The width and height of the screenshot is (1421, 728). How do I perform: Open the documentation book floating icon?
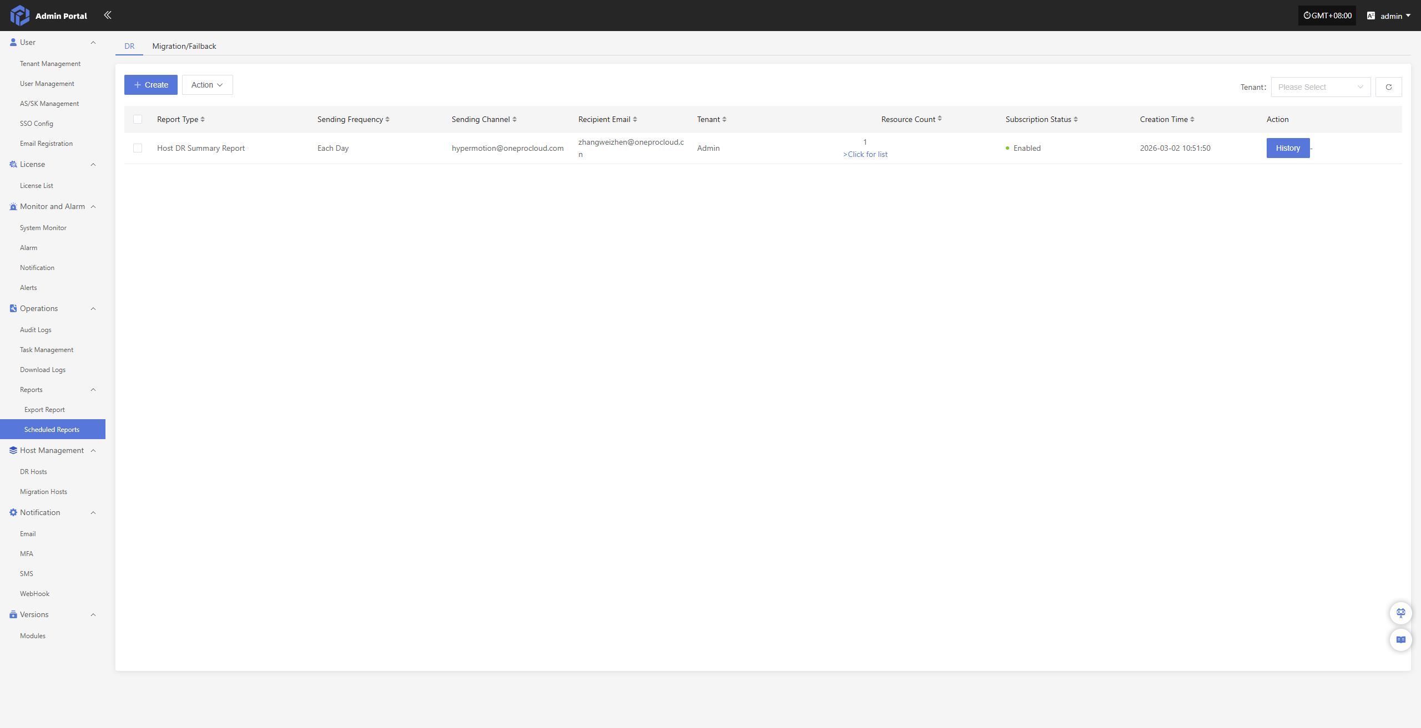tap(1400, 640)
